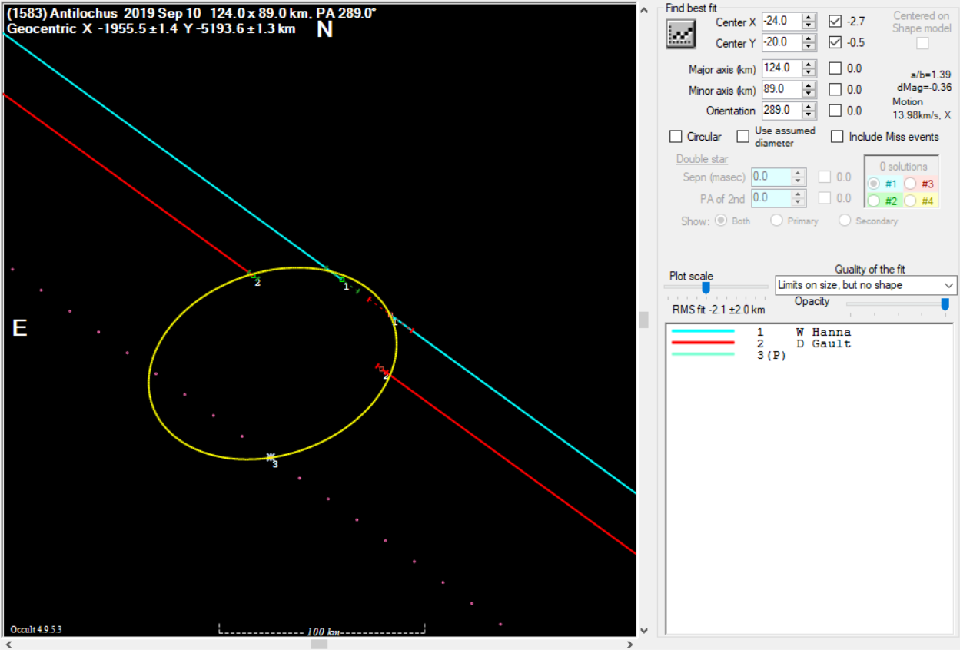Select solution #4 radio button
This screenshot has width=960, height=650.
point(909,201)
